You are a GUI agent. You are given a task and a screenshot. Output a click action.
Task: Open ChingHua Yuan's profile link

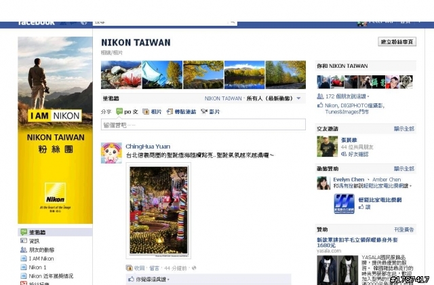point(148,147)
